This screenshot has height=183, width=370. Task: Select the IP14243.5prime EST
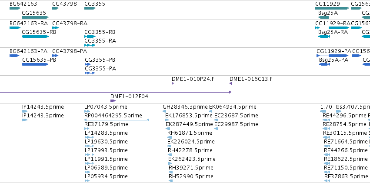(25, 111)
